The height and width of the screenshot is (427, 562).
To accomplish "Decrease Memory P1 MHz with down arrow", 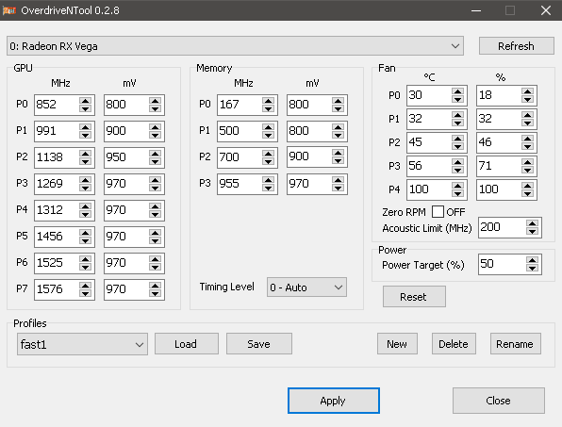I will click(x=268, y=135).
